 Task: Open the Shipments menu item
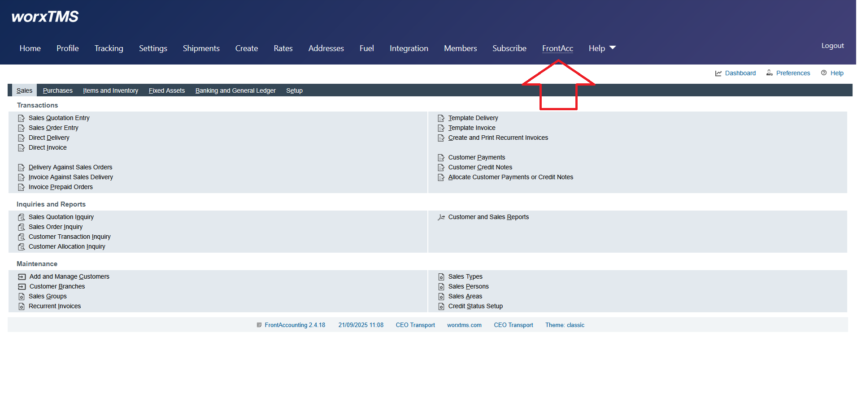point(201,48)
